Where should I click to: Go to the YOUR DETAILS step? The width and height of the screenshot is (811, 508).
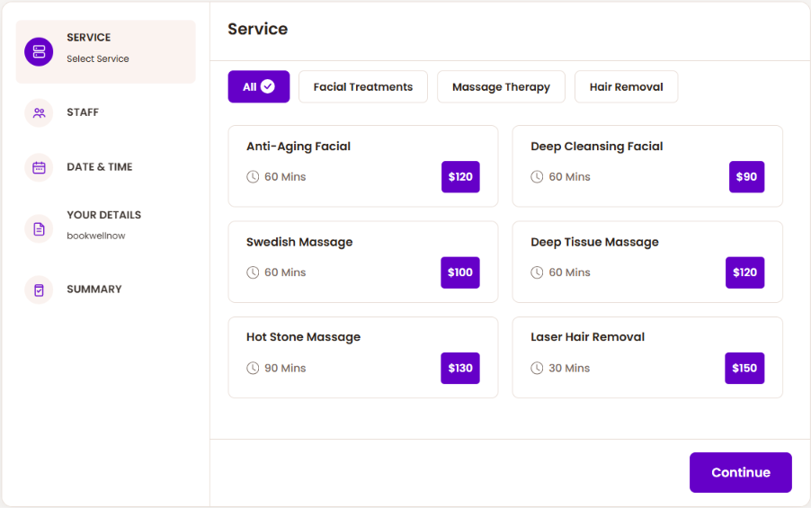(x=104, y=215)
